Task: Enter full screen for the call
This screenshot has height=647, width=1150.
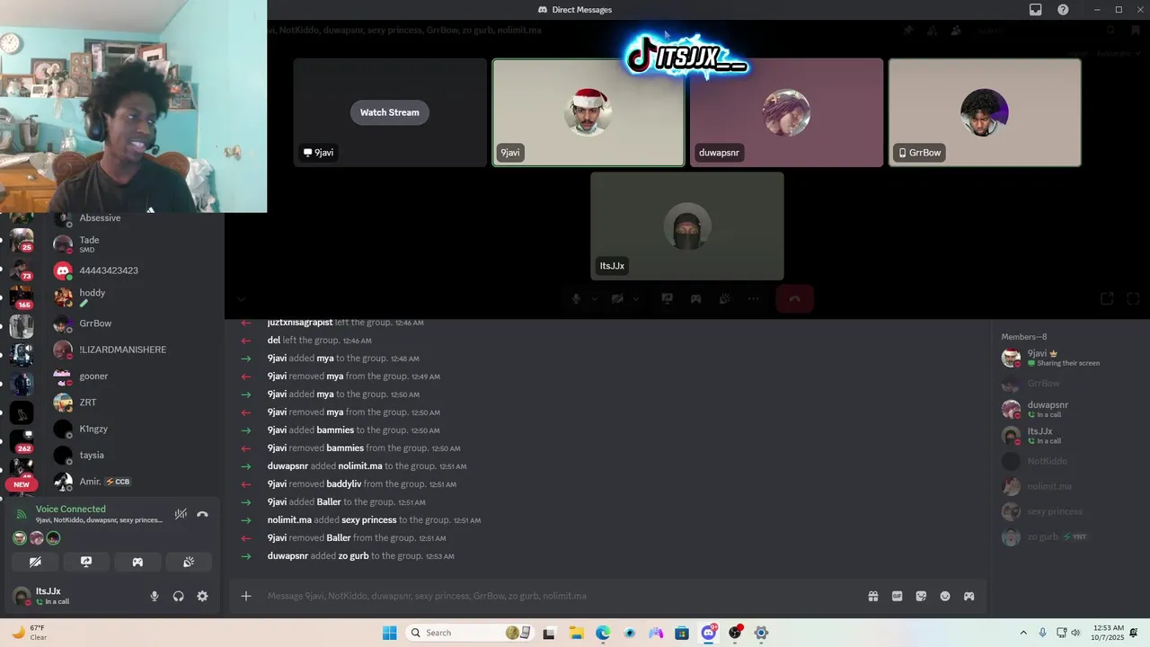Action: pyautogui.click(x=1133, y=299)
